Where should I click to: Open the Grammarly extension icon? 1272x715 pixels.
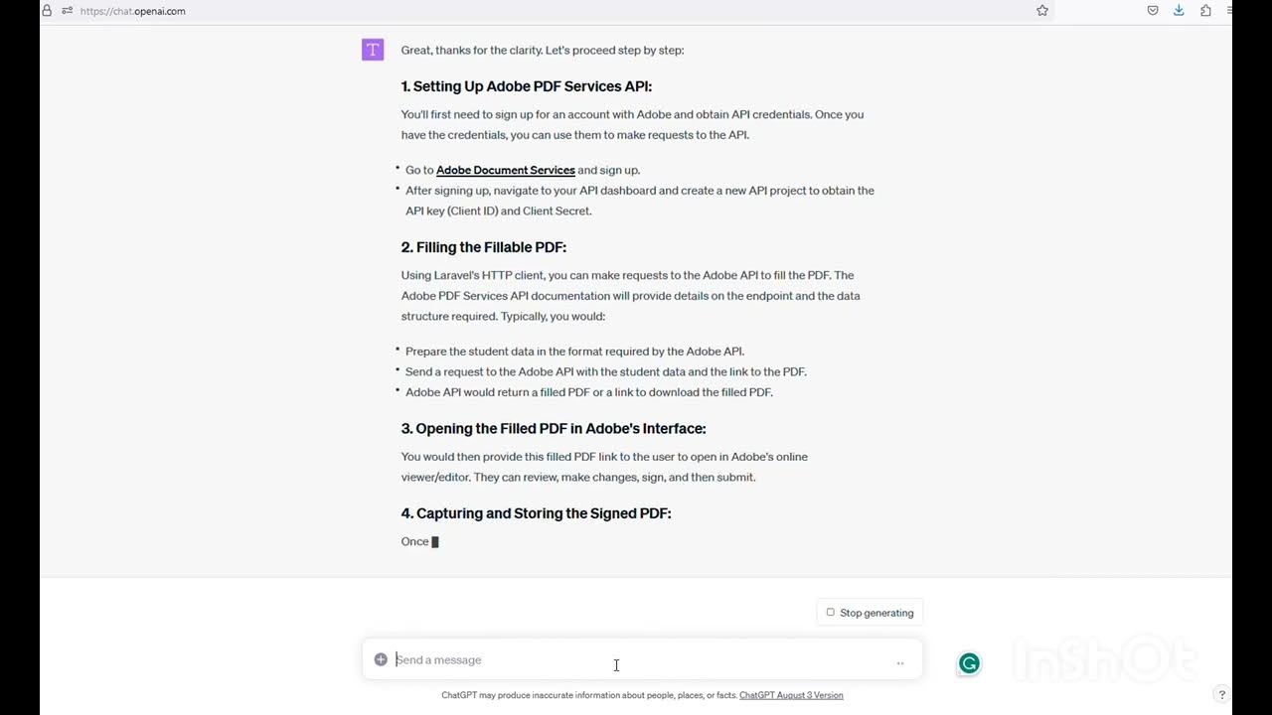point(969,663)
